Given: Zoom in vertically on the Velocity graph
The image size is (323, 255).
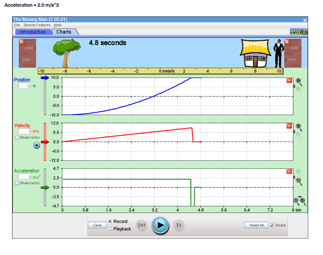Looking at the screenshot, I should 298,126.
